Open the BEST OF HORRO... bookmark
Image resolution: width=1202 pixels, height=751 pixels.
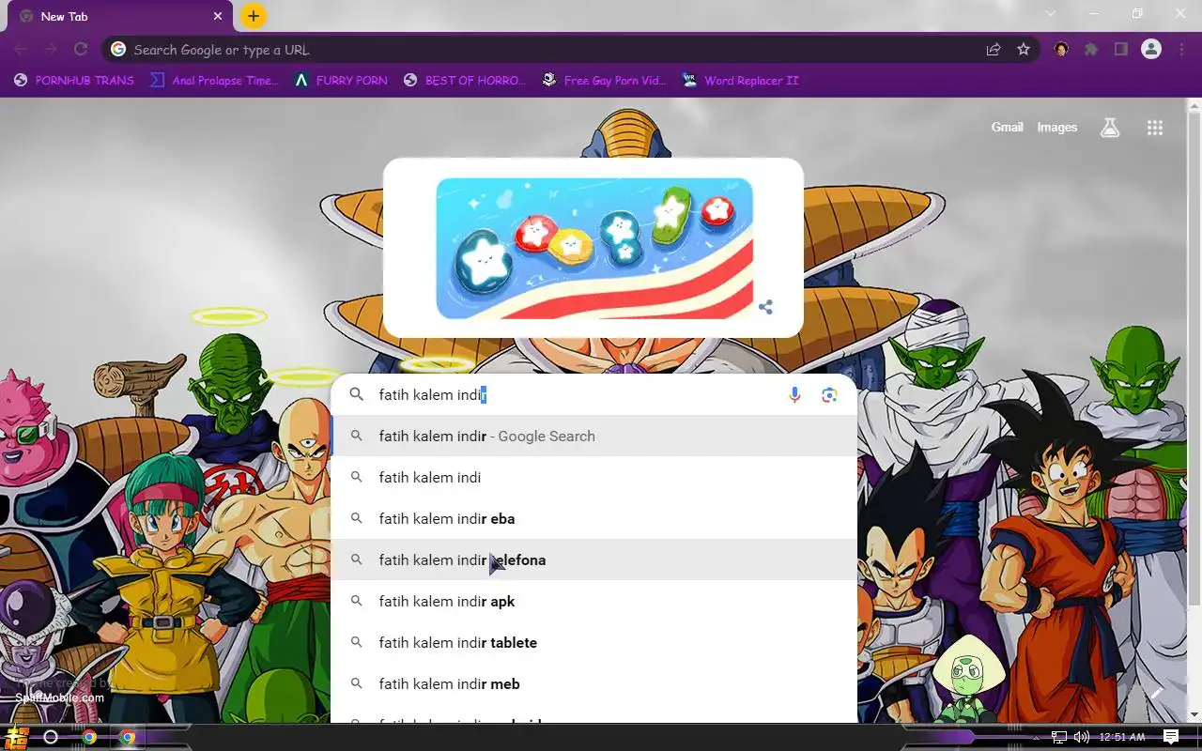pos(465,81)
